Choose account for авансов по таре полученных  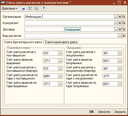point(120,84)
